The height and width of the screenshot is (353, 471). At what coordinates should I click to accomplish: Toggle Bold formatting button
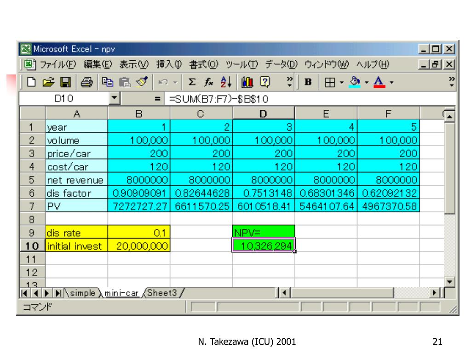pos(308,82)
